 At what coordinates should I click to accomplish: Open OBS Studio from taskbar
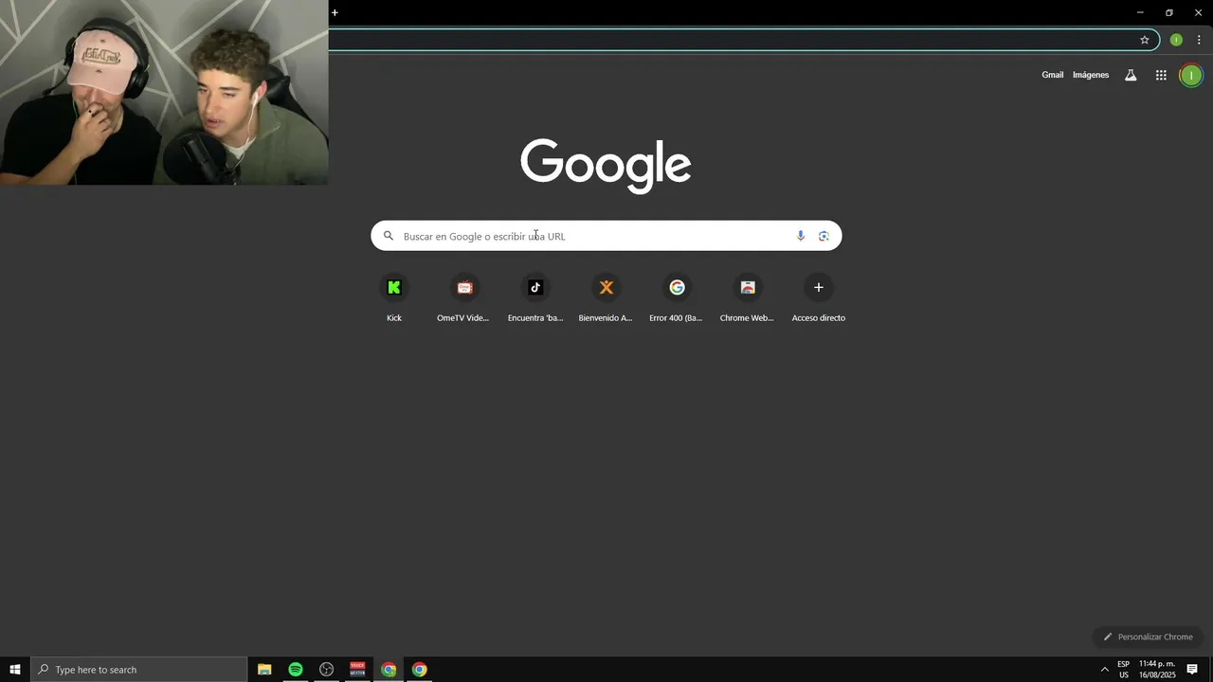click(327, 670)
